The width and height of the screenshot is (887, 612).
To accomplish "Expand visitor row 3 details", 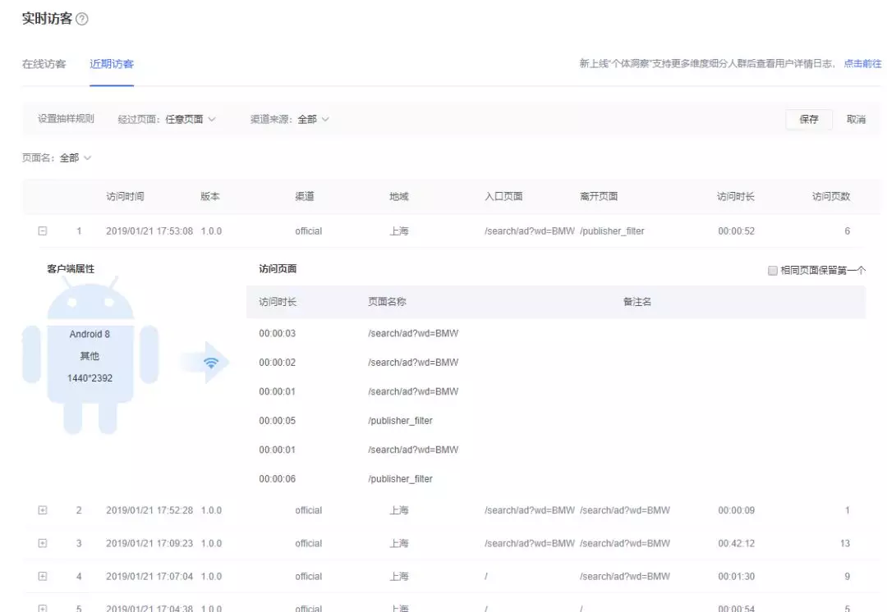I will coord(43,543).
